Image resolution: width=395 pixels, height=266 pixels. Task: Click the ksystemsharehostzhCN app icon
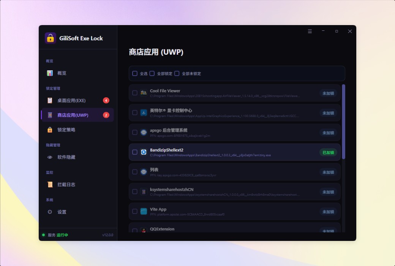144,192
